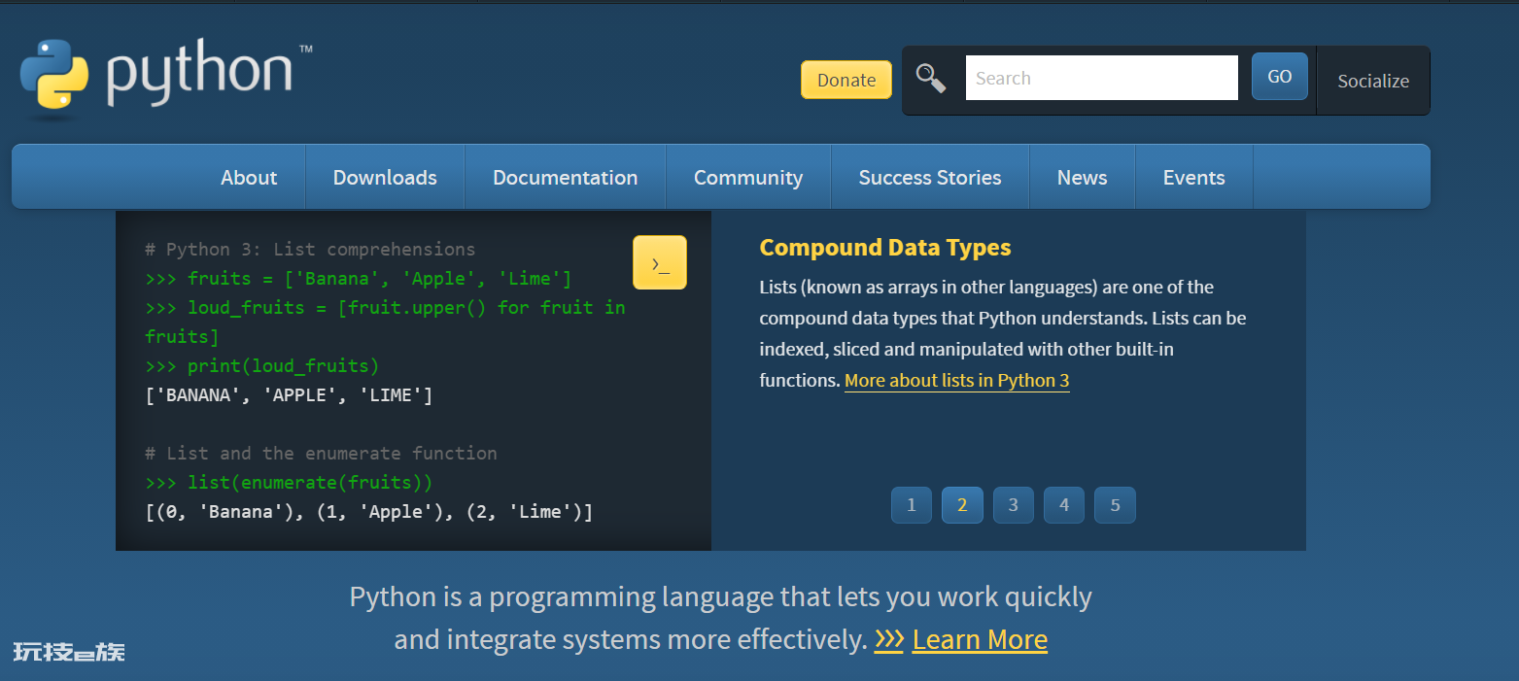Expand the Documentation menu
The image size is (1519, 681).
[566, 177]
